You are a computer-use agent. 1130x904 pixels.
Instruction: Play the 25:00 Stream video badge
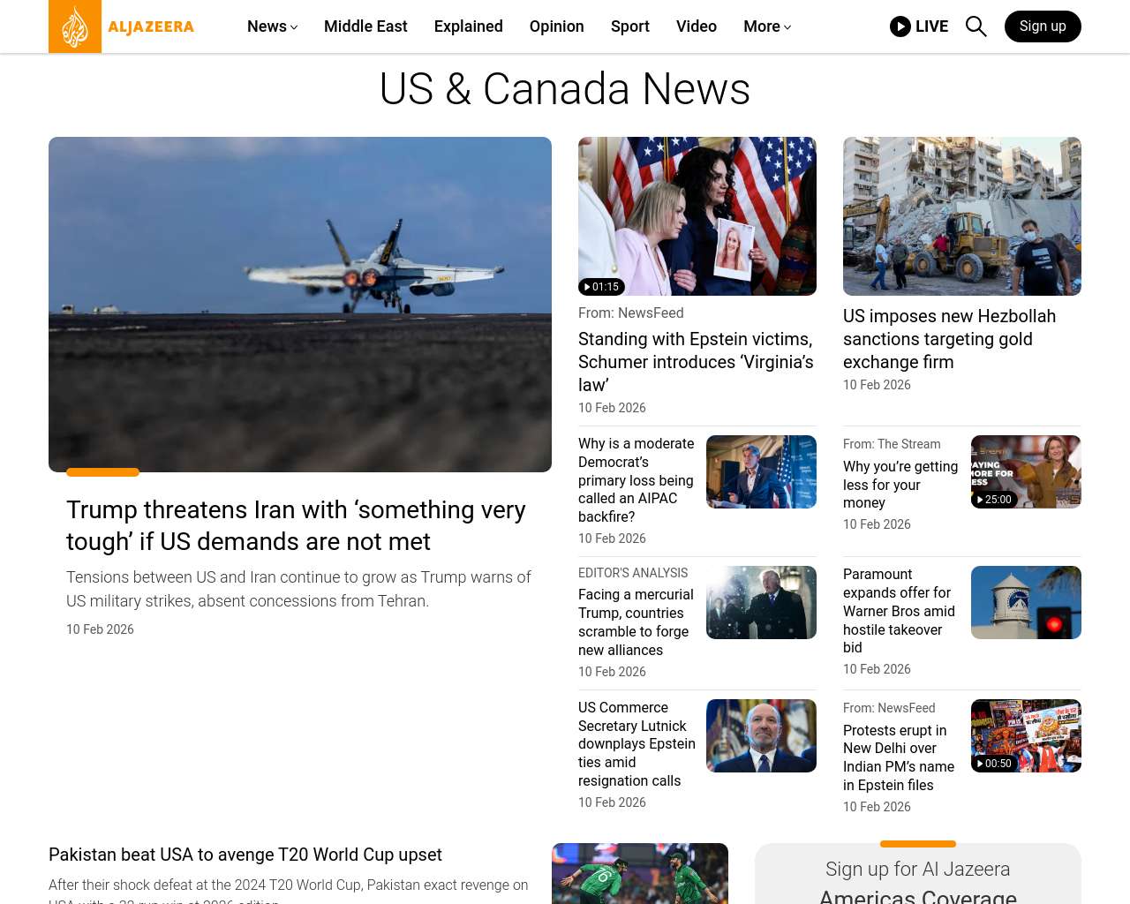coord(994,500)
